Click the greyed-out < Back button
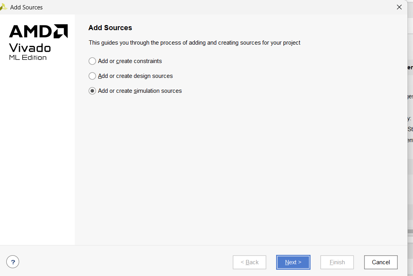 (250, 262)
